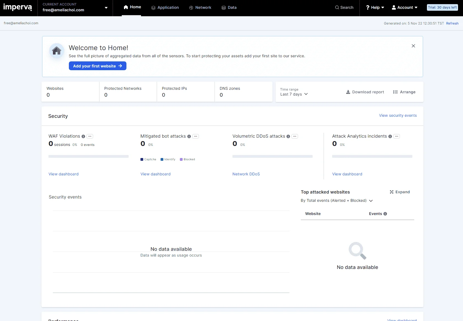Click the Application layers icon
The image size is (463, 321).
tap(153, 8)
